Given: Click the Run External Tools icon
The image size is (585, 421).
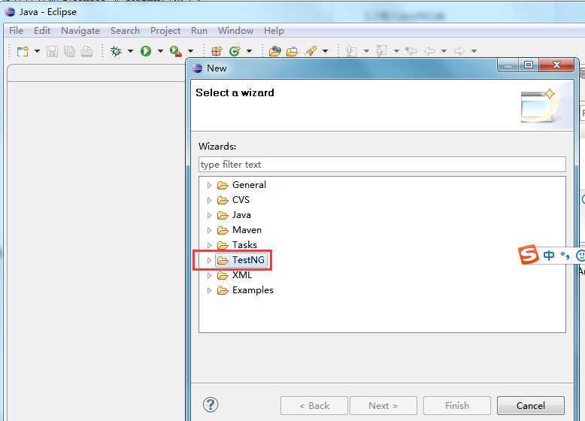Looking at the screenshot, I should (176, 51).
